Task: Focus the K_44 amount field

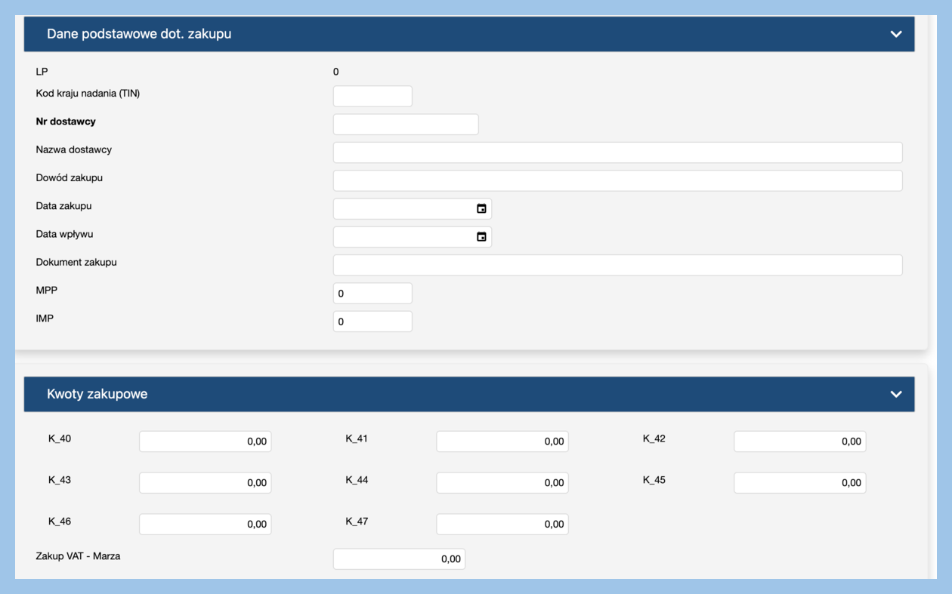Action: (x=502, y=483)
